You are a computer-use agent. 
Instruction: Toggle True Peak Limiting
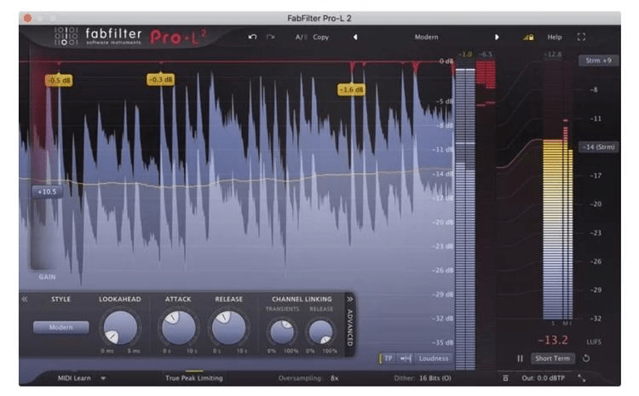pyautogui.click(x=194, y=378)
